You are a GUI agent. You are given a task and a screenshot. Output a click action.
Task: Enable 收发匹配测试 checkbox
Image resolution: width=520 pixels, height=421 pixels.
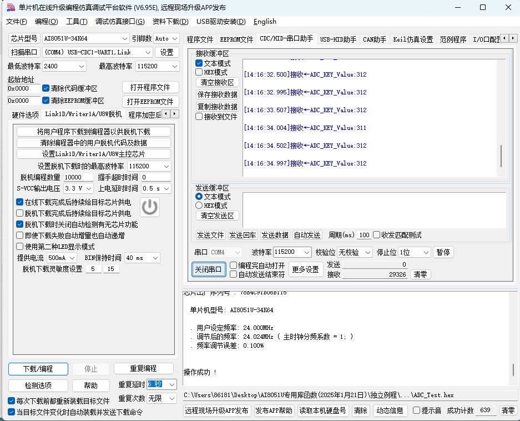(x=376, y=235)
